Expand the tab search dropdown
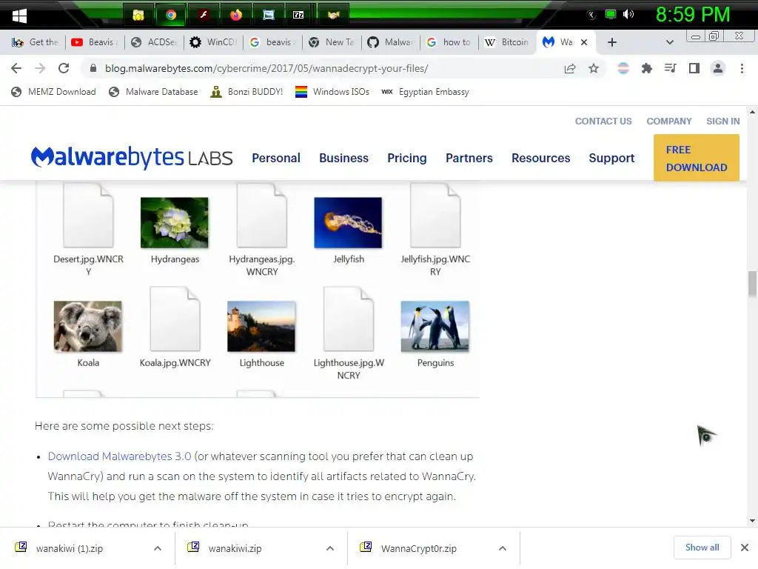 click(x=669, y=42)
